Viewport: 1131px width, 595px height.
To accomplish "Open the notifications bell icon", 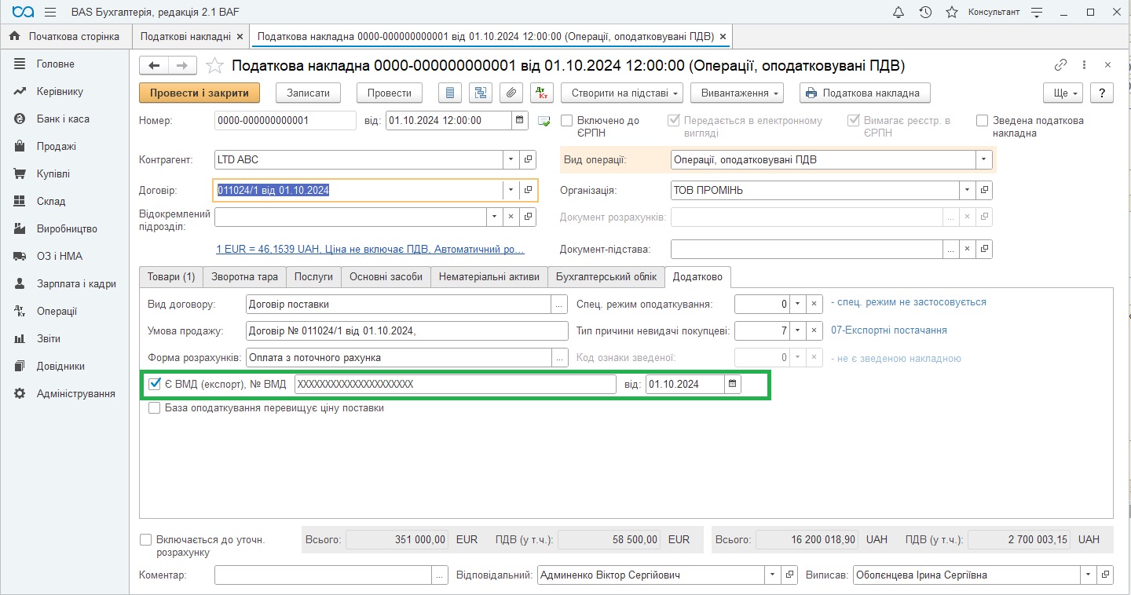I will tap(899, 12).
